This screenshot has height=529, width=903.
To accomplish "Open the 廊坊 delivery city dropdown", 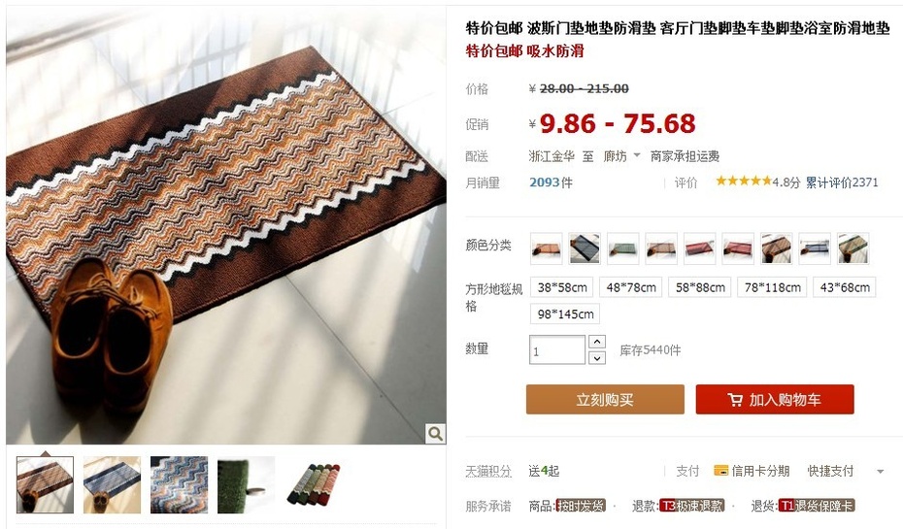I will 620,156.
